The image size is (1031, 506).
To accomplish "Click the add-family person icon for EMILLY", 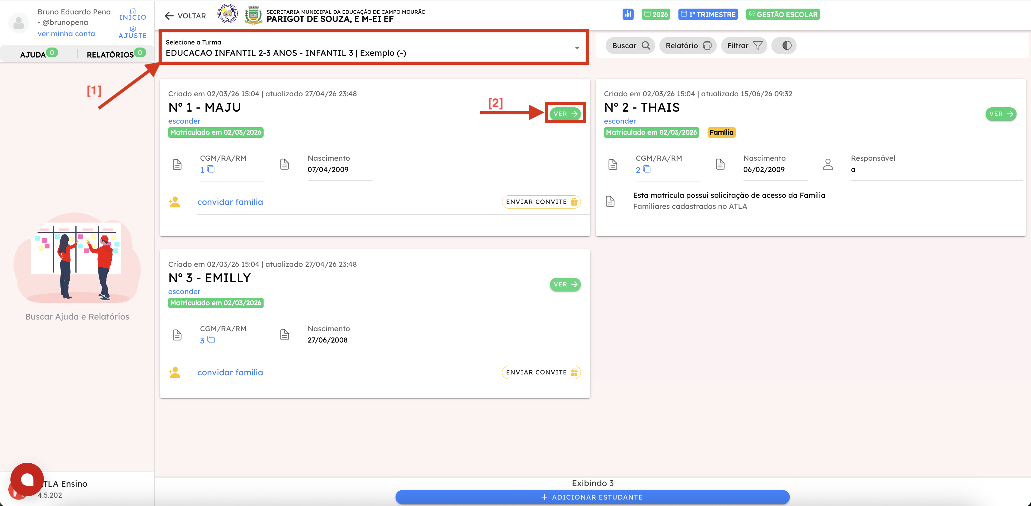I will click(175, 372).
